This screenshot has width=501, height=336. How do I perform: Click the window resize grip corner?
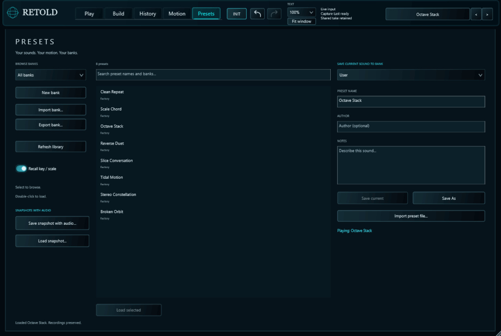498,333
